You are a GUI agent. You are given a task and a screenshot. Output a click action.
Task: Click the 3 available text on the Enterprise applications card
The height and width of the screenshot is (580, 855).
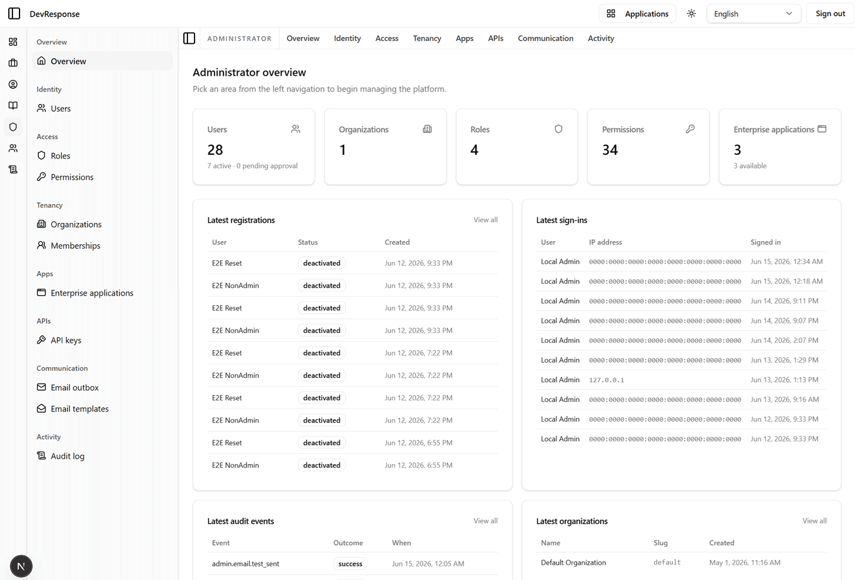[x=750, y=166]
